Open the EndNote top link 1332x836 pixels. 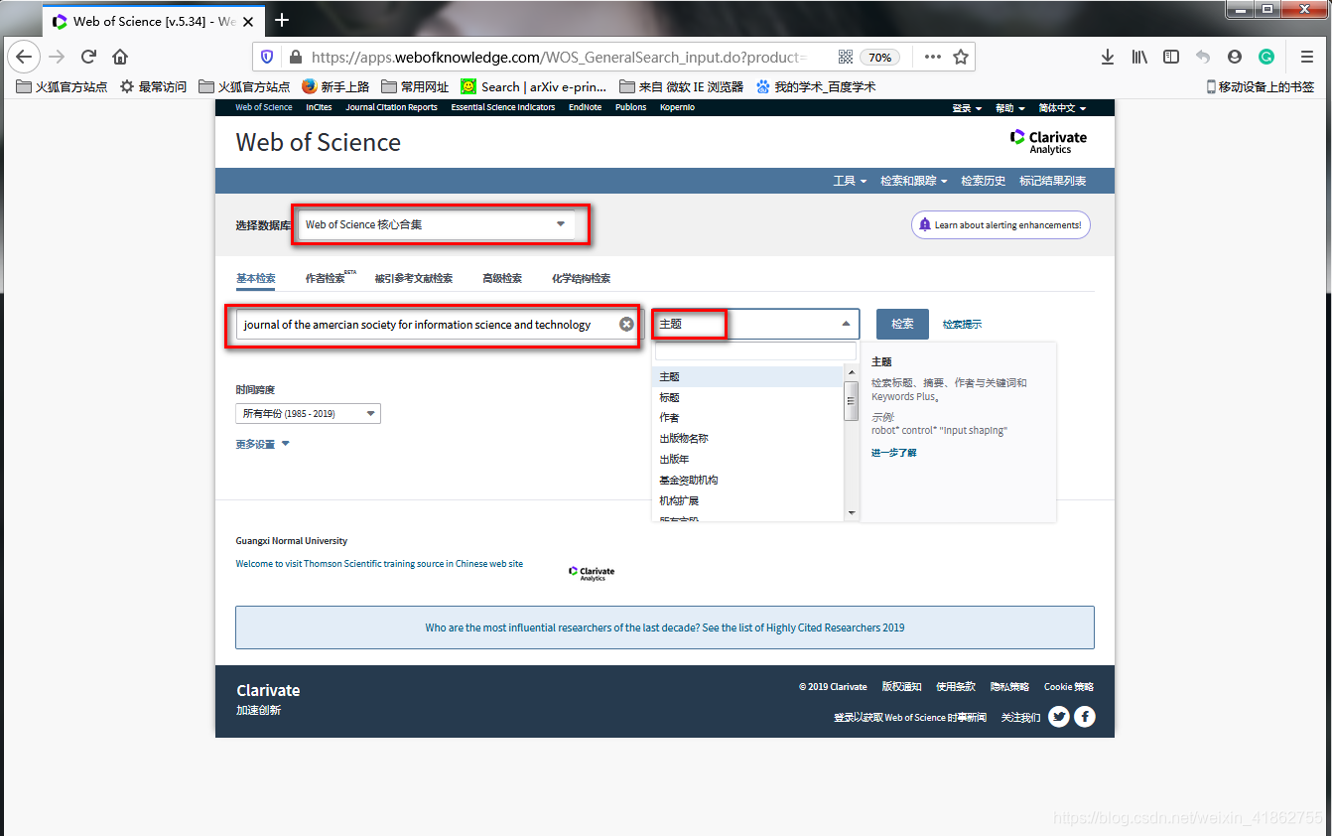point(585,107)
